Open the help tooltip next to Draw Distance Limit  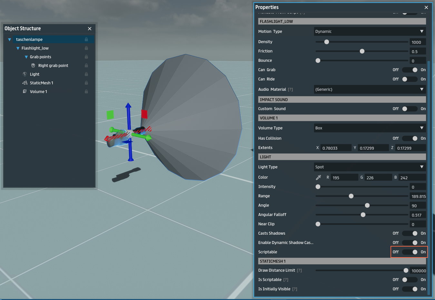[299, 270]
